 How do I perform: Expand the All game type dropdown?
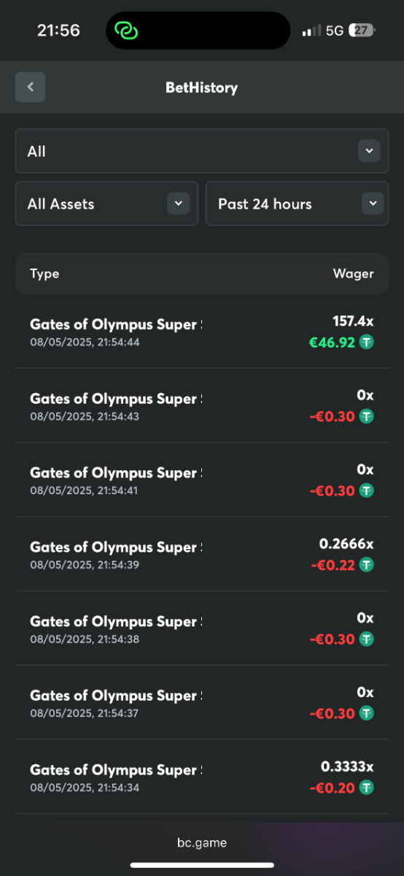click(202, 151)
